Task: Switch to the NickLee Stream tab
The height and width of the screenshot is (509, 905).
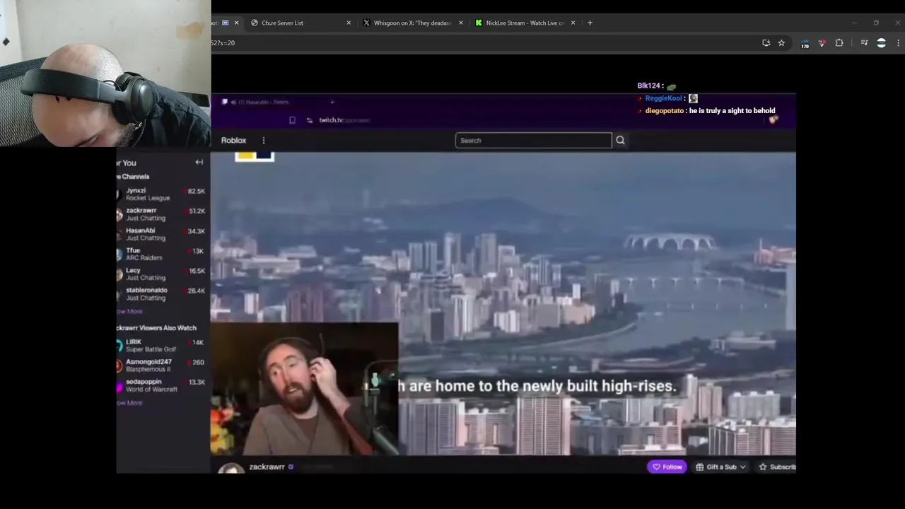Action: click(x=525, y=23)
